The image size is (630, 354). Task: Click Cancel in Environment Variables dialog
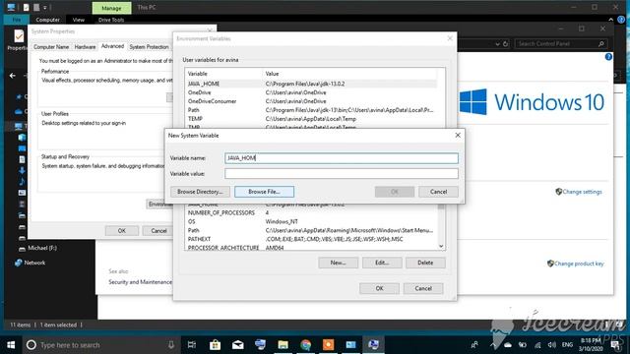pyautogui.click(x=423, y=288)
